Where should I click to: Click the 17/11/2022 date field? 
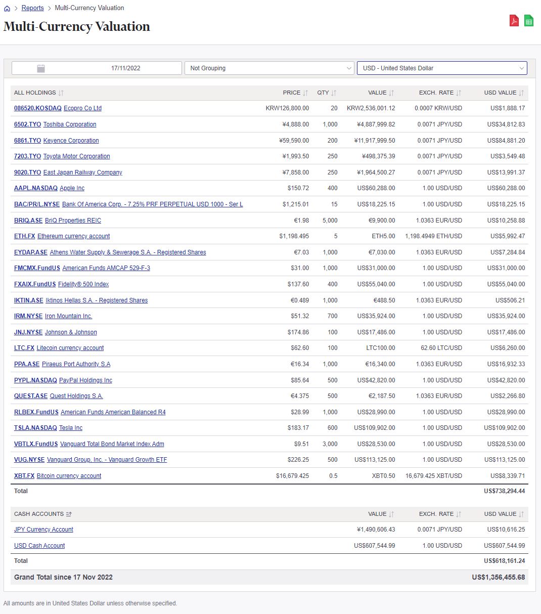(x=97, y=68)
